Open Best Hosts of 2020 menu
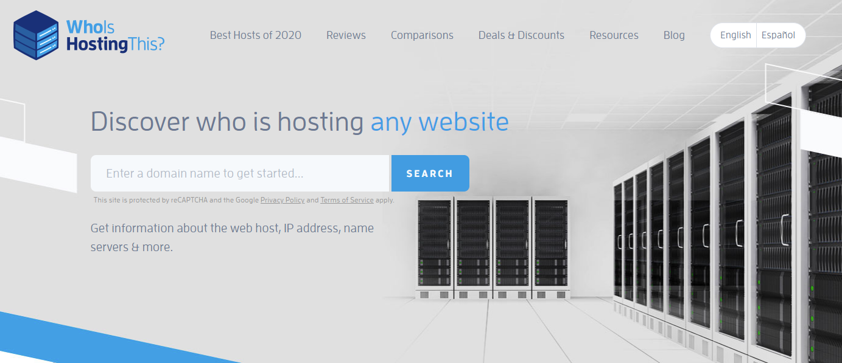The height and width of the screenshot is (363, 842). [x=256, y=35]
